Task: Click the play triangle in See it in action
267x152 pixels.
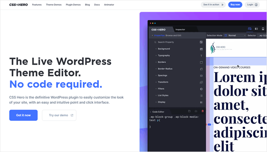Action: 223,5
